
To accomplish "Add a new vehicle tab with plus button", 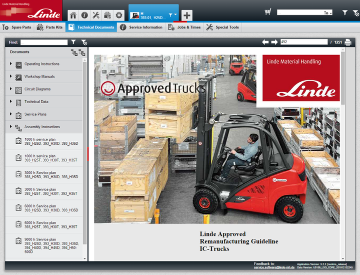I will coord(186,16).
